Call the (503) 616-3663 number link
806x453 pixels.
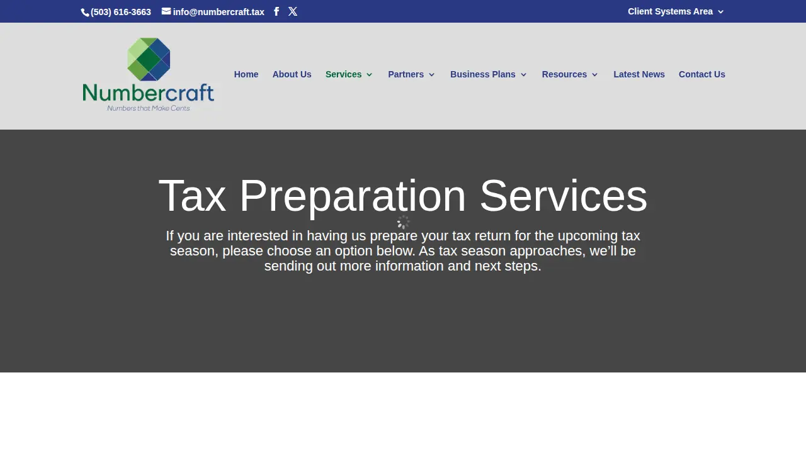tap(121, 12)
